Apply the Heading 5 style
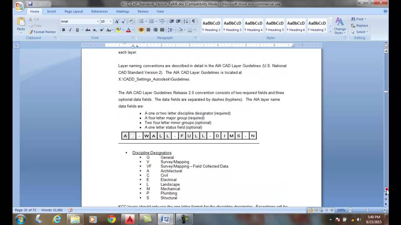Screen dimensions: 401x225 [275, 26]
